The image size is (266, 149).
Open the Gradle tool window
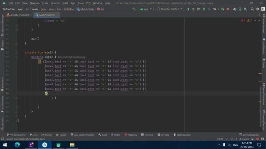264,63
